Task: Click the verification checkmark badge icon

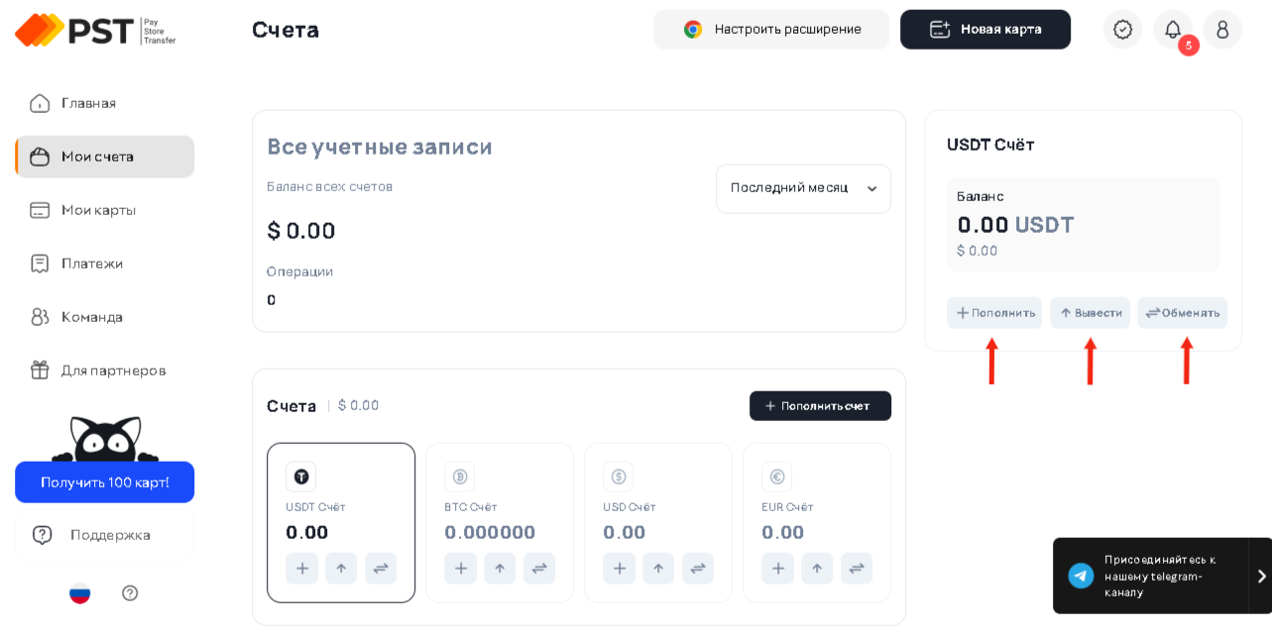Action: (x=1122, y=30)
